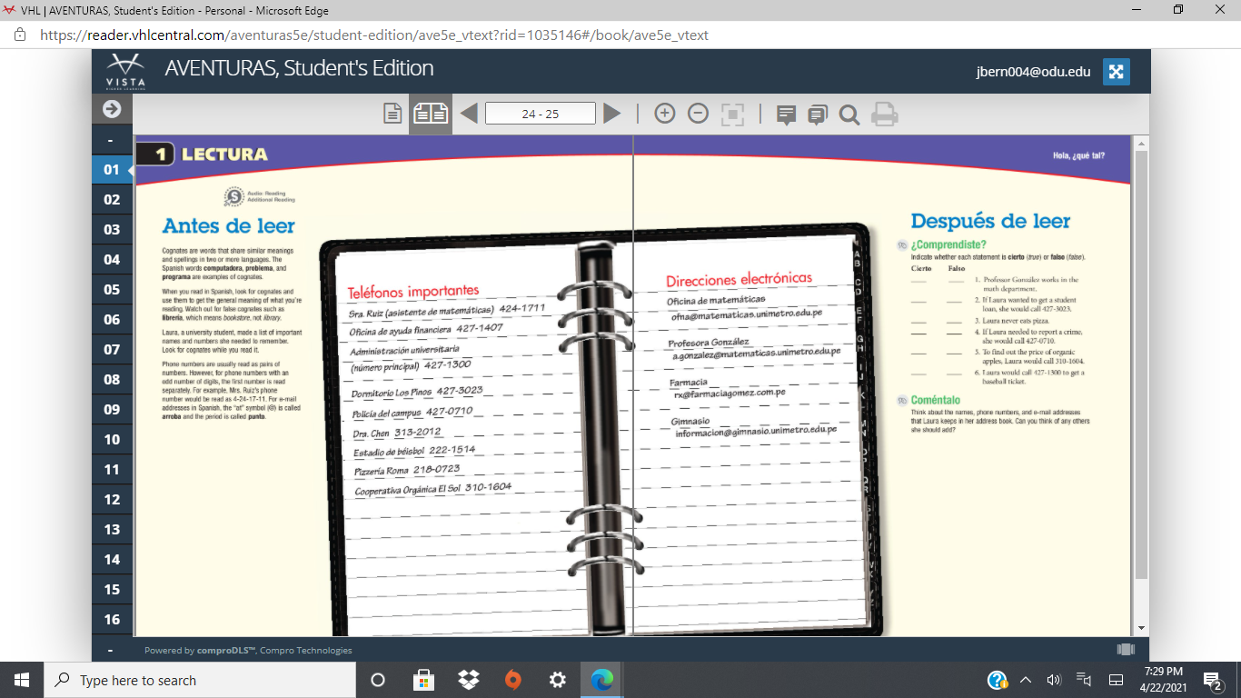Click the Direcciones electrónicas title
The width and height of the screenshot is (1241, 698).
[739, 280]
